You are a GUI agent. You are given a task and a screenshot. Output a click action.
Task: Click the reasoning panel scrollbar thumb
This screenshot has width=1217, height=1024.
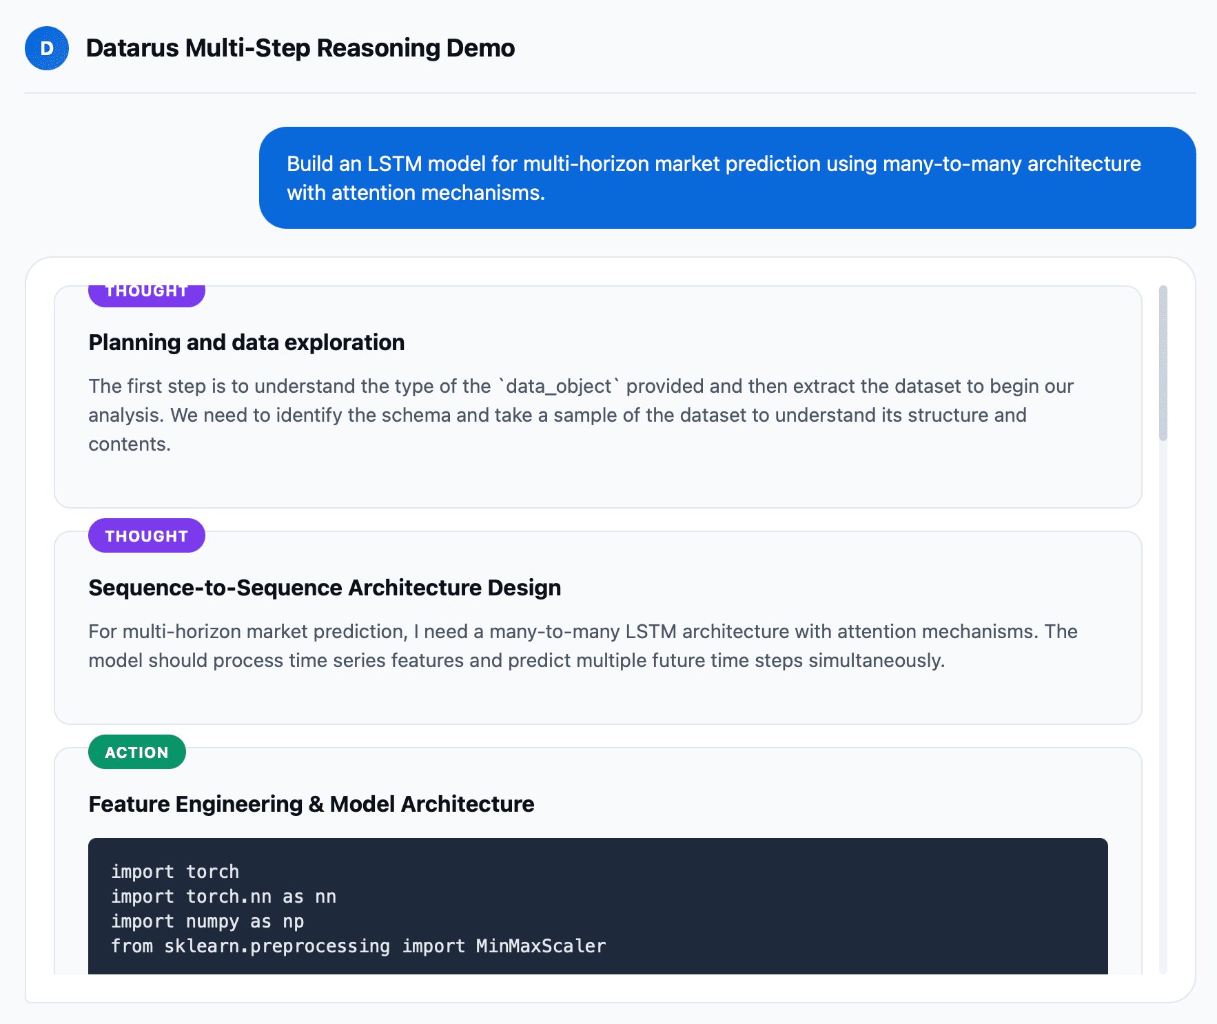click(1163, 362)
